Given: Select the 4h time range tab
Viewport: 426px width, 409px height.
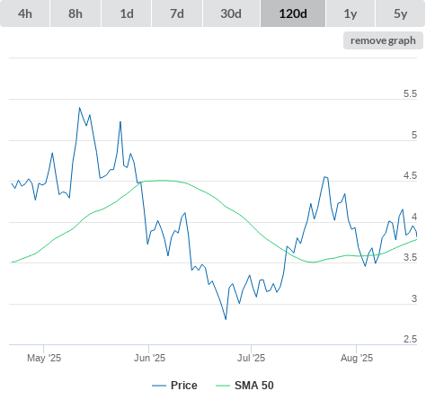Looking at the screenshot, I should click(25, 13).
